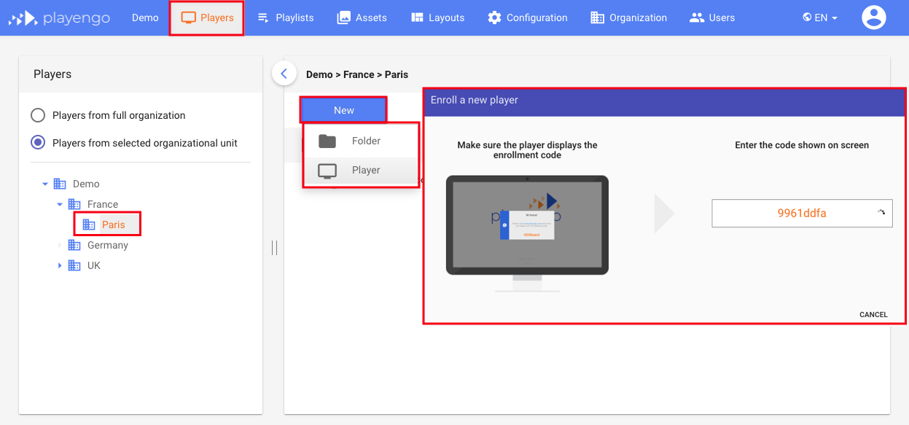Click the Demo > France > Paris breadcrumb
Screen dimensions: 909x425
(357, 74)
